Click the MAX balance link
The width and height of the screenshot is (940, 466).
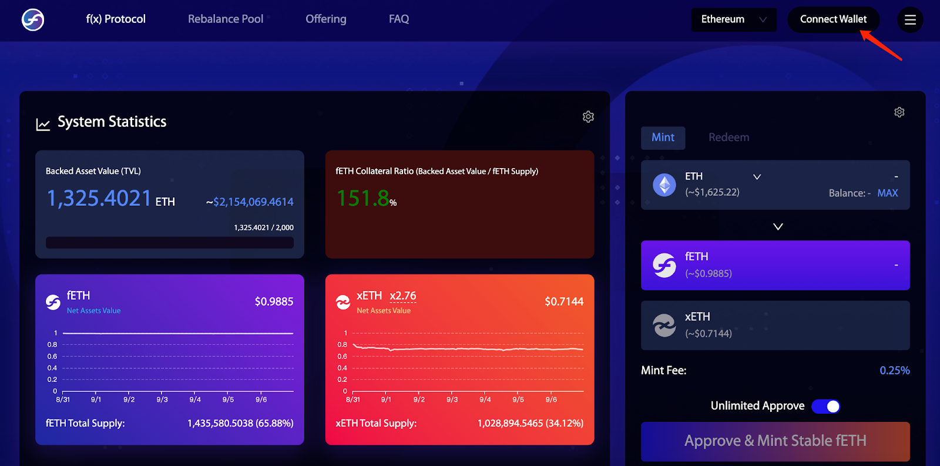[888, 193]
